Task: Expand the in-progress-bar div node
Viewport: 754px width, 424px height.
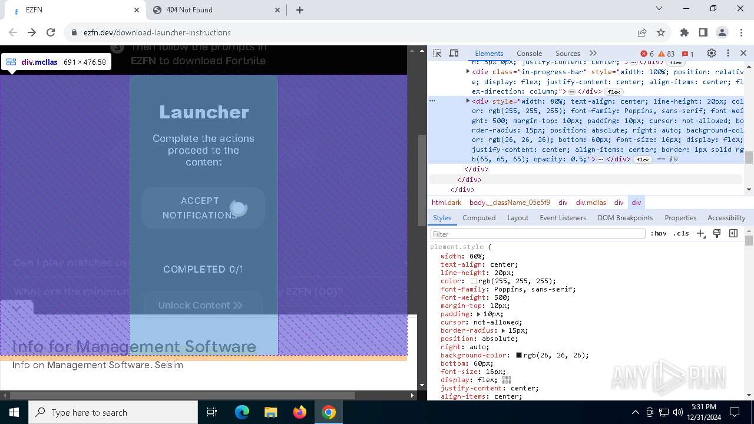Action: (x=468, y=71)
